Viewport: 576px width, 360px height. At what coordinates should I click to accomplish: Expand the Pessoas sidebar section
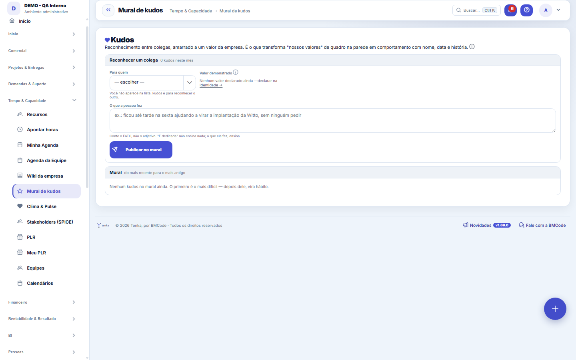[x=42, y=352]
